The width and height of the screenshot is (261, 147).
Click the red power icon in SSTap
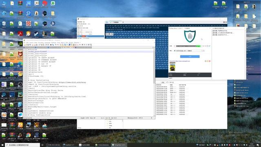(210, 61)
